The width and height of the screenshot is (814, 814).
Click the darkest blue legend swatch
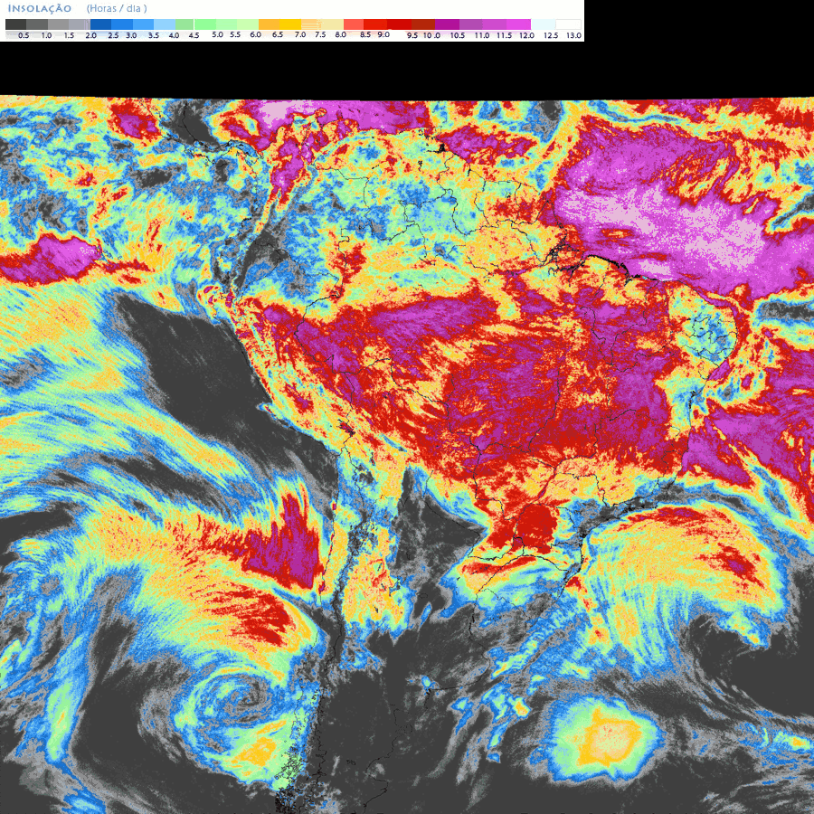coord(100,24)
